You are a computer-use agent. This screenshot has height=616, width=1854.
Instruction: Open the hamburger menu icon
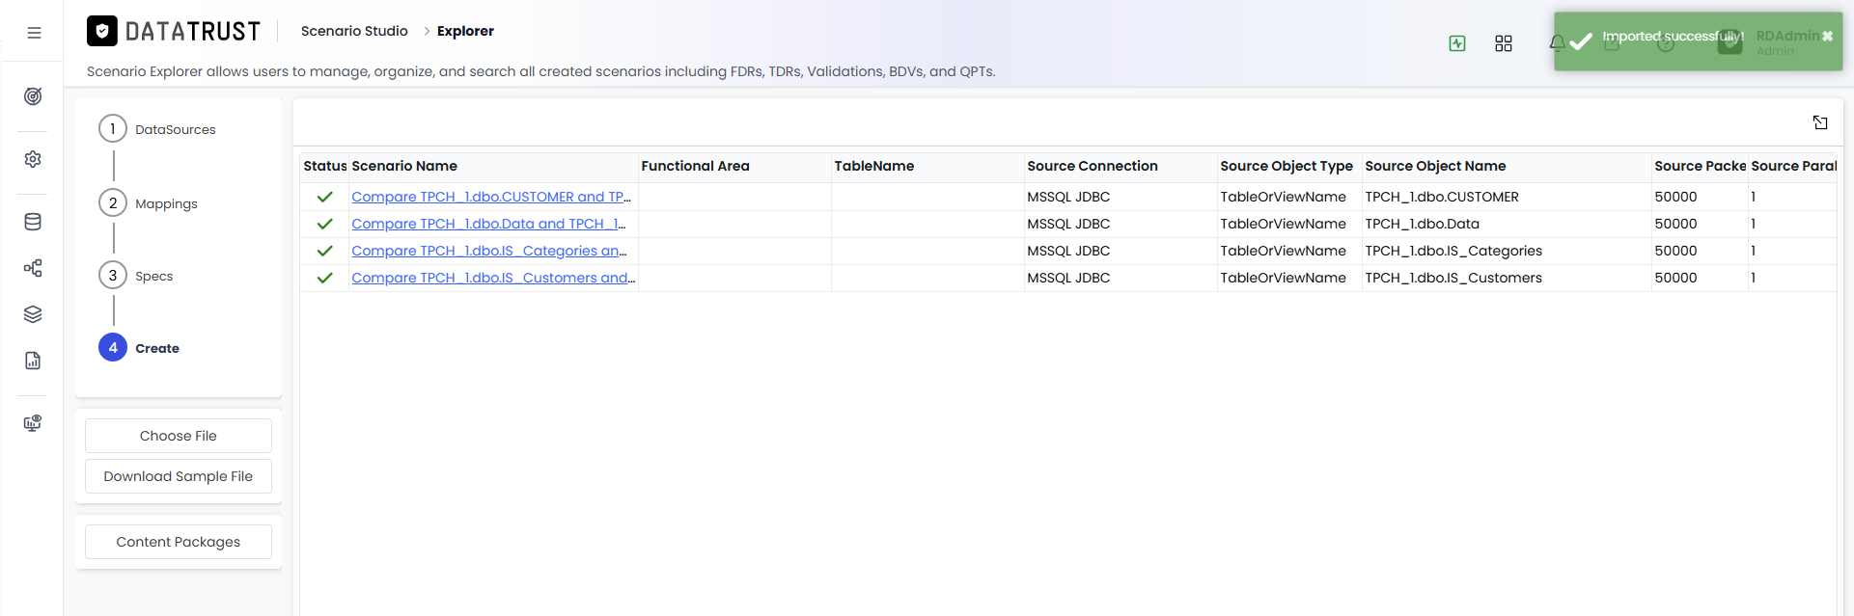34,33
